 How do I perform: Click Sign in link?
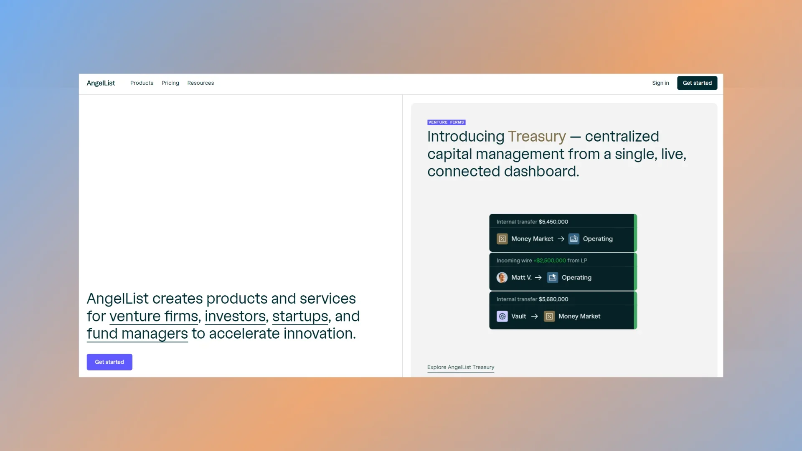(x=660, y=83)
